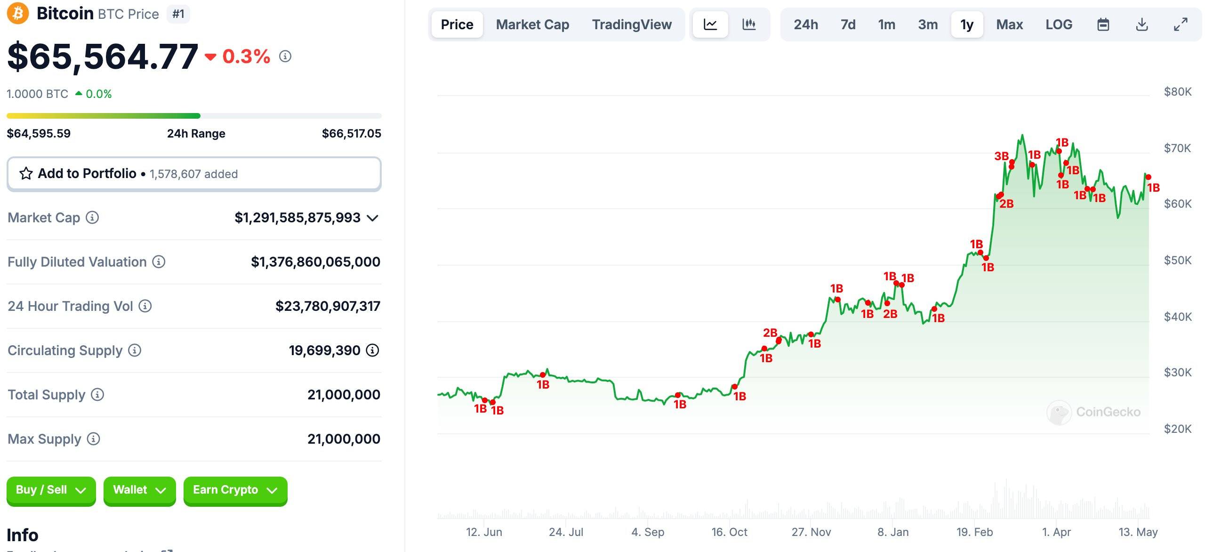
Task: Expand the Market Cap value chevron
Action: point(373,218)
